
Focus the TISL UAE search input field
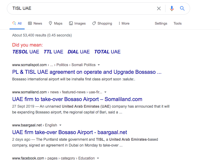[x=83, y=8]
